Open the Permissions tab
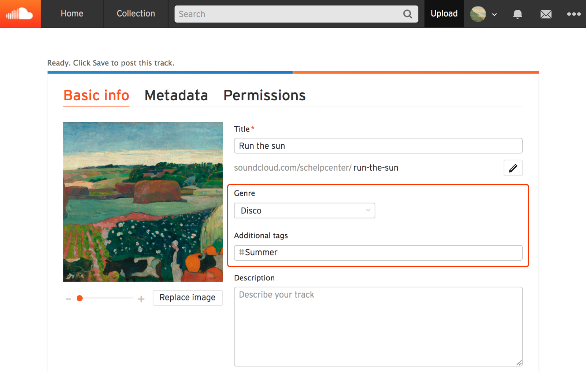The height and width of the screenshot is (372, 586). pyautogui.click(x=264, y=95)
